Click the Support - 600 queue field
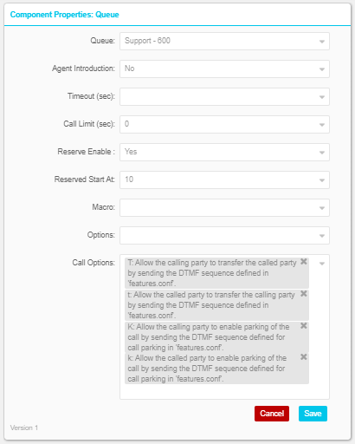Viewport: 355px width, 444px height. click(224, 41)
